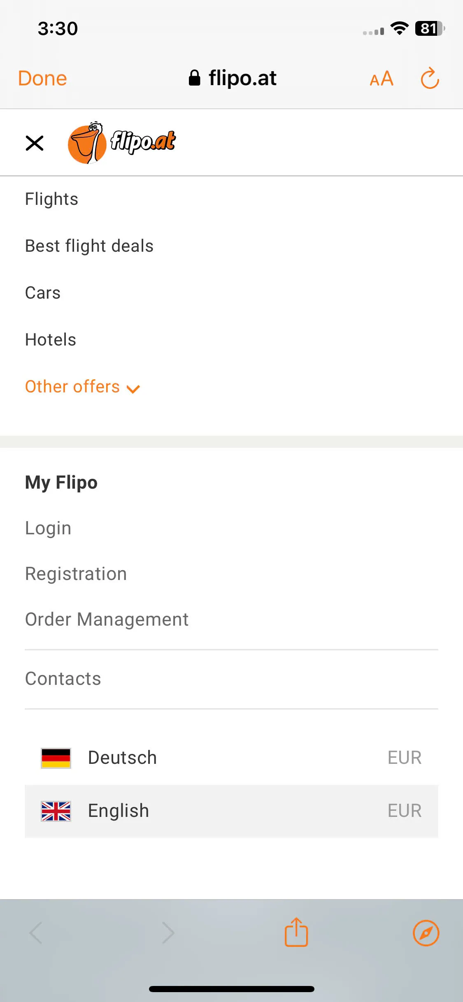Open in Safari via compass icon
The width and height of the screenshot is (463, 1002).
tap(426, 933)
